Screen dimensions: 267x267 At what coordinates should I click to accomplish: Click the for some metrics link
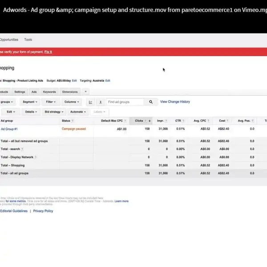[16, 201]
